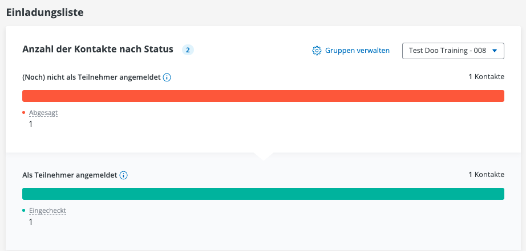Click the green dot beside Eingecheckt
The width and height of the screenshot is (526, 251).
click(x=24, y=211)
